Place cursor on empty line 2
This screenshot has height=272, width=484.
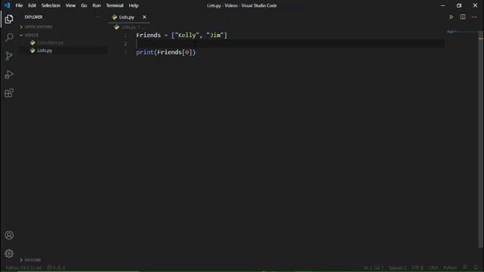pos(290,44)
